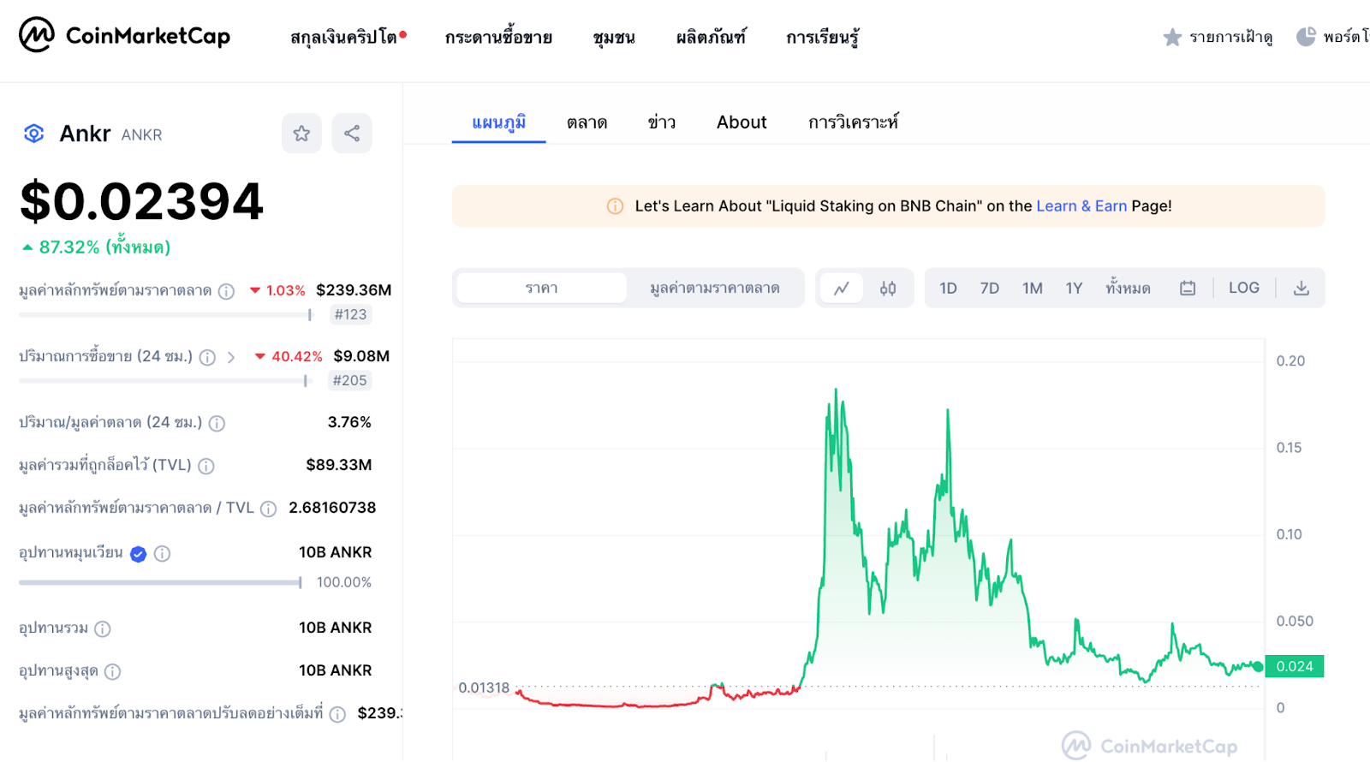Click the $89.33M TVL value
Screen dimensions: 1370x762
click(x=339, y=465)
